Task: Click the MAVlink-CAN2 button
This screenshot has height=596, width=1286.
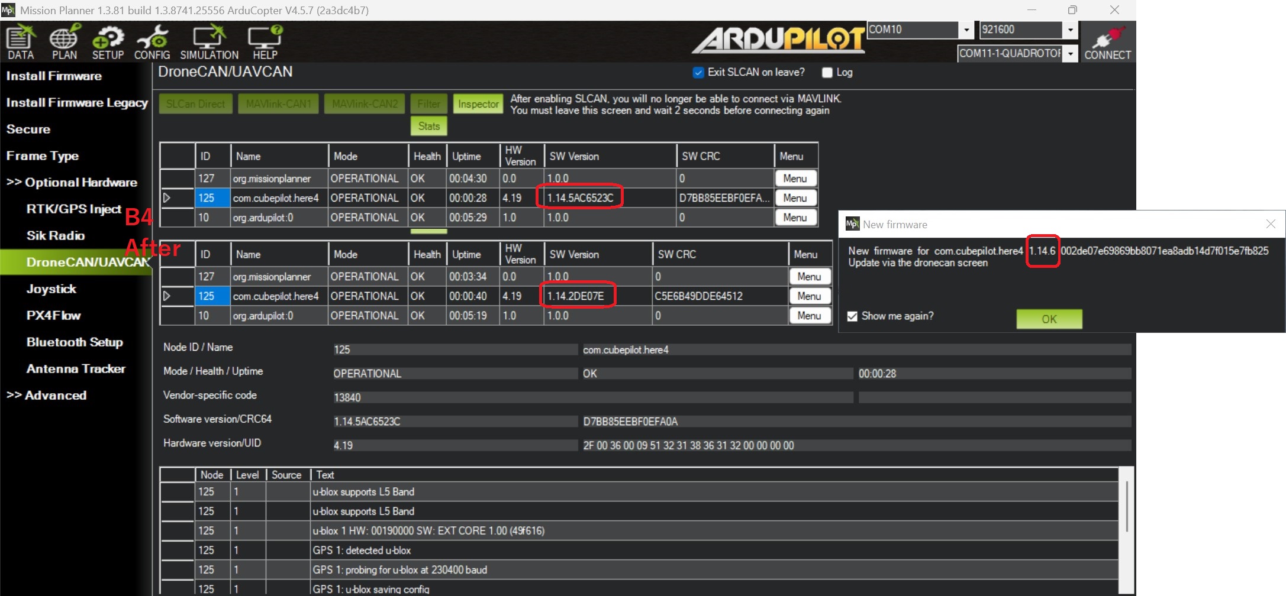Action: point(365,103)
